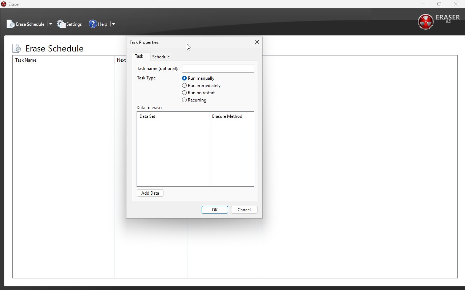Confirm the dialog with OK
The height and width of the screenshot is (290, 465).
tap(215, 210)
